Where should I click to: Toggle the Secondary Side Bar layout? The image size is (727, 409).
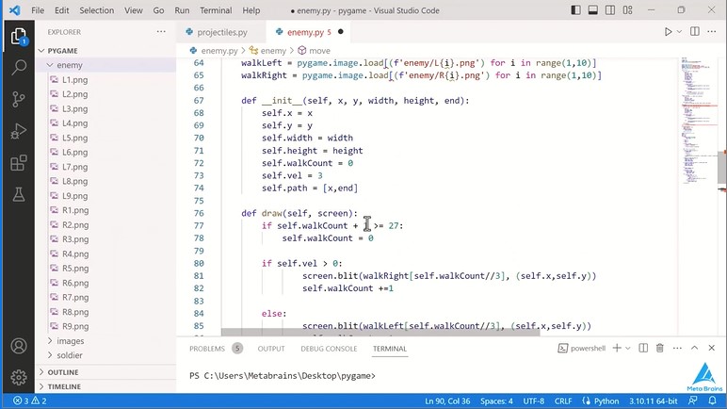coord(610,10)
